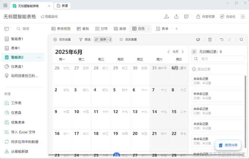Select calendar day 15 二十
249x159 pixels.
click(x=179, y=118)
